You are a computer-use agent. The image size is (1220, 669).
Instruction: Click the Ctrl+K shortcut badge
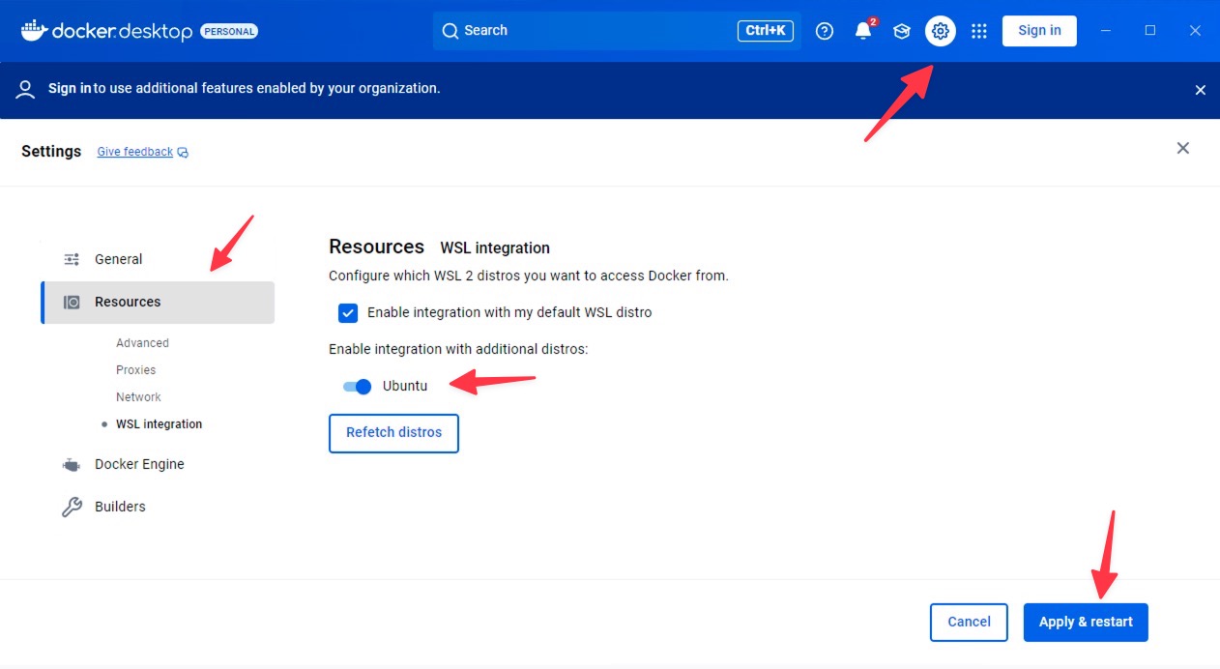(766, 31)
